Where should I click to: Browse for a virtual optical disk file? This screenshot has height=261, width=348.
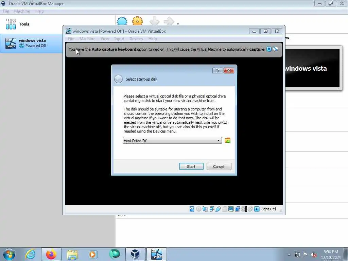pyautogui.click(x=227, y=140)
